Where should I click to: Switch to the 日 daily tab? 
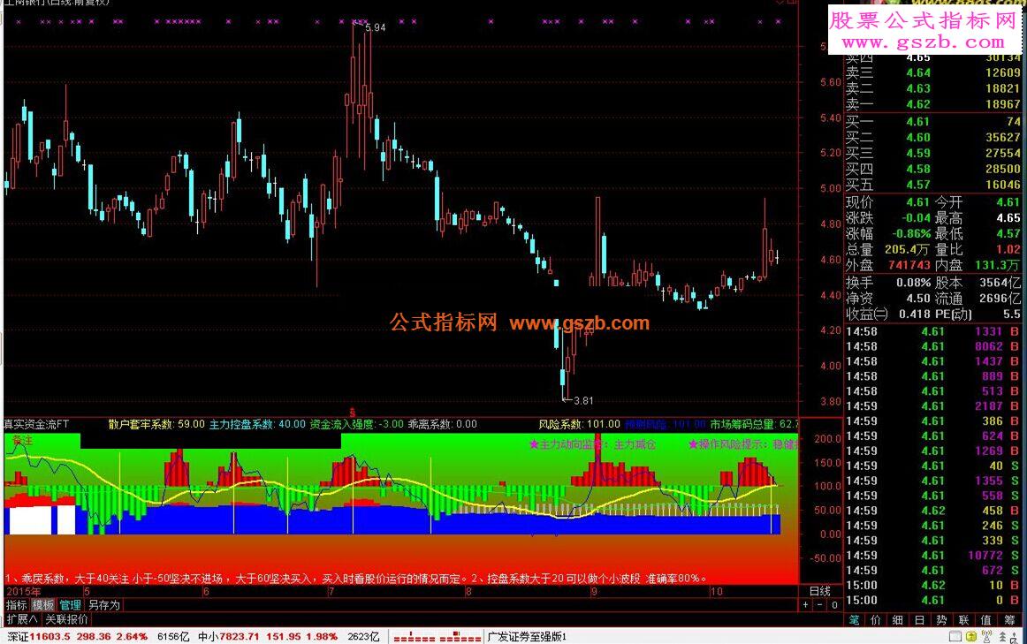click(919, 620)
